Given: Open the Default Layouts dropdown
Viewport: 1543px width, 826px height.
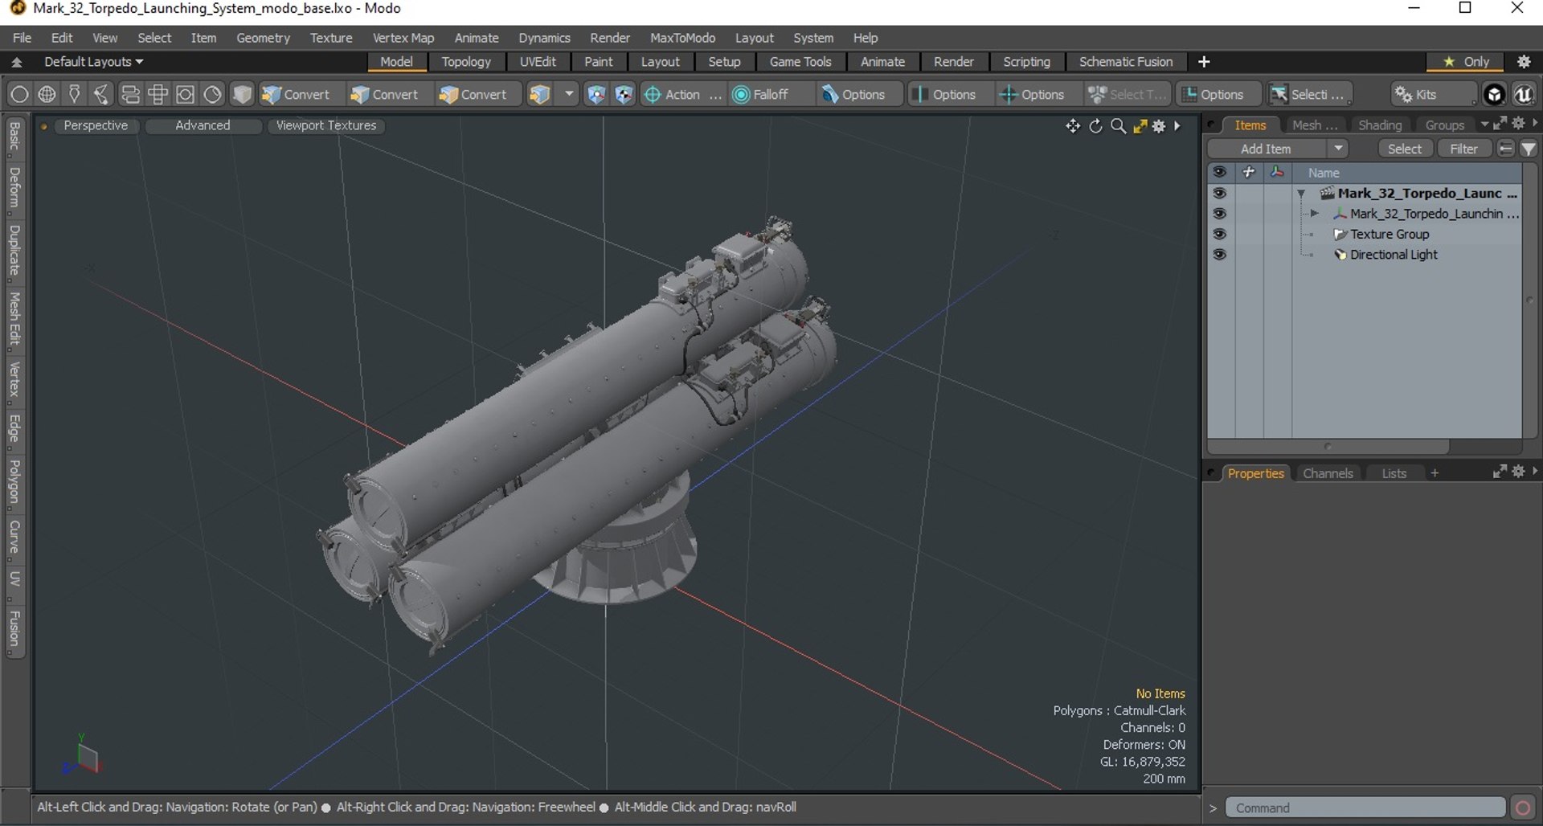Looking at the screenshot, I should [x=93, y=62].
